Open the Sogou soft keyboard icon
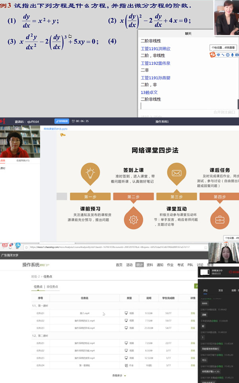The height and width of the screenshot is (383, 239). (237, 55)
